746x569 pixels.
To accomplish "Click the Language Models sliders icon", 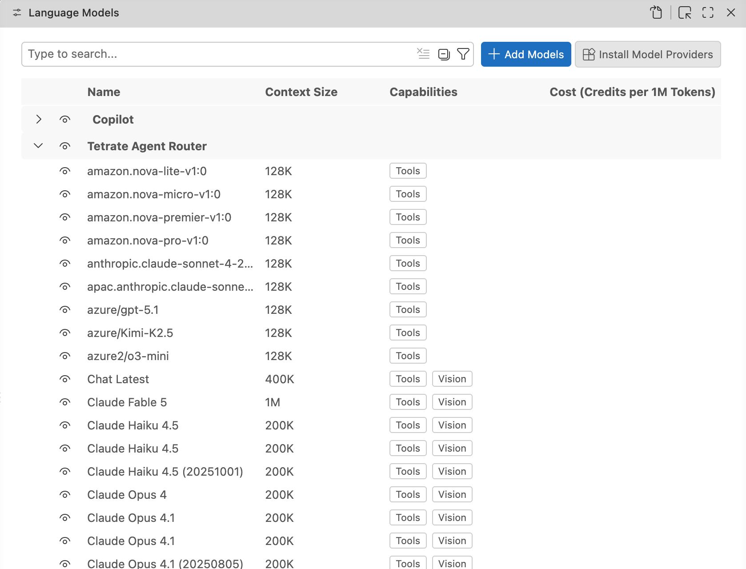I will tap(17, 13).
